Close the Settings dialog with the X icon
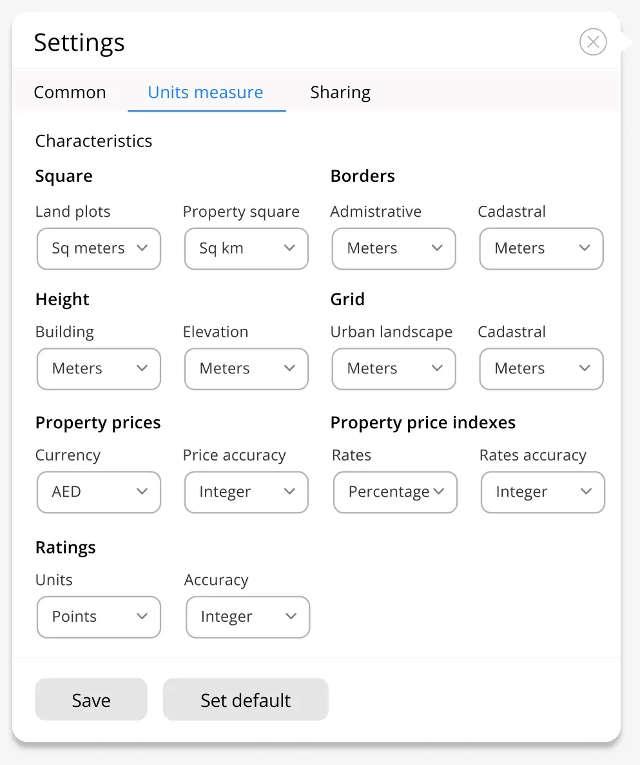 click(x=593, y=42)
